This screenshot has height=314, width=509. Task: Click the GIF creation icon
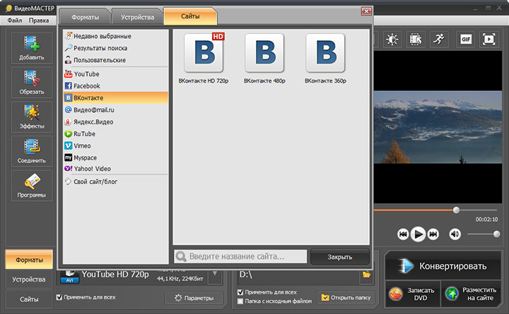coord(465,40)
